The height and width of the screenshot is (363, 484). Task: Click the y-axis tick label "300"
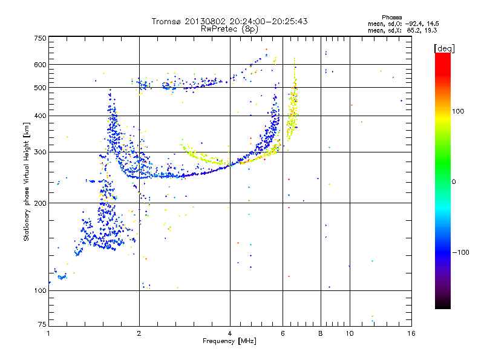coord(40,152)
